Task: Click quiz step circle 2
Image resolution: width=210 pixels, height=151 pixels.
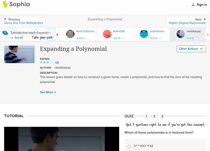Action: coord(154,116)
